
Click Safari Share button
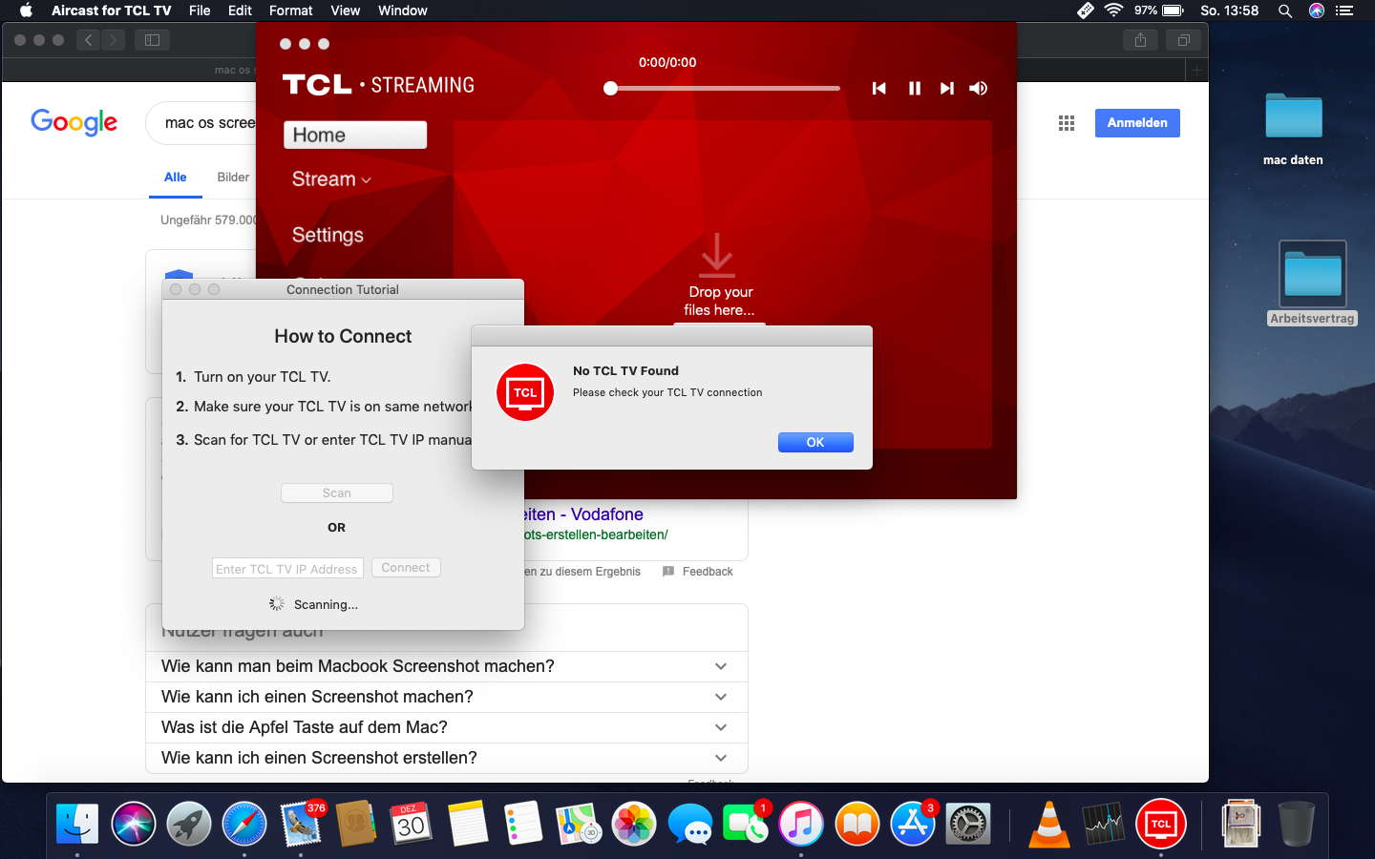1140,40
